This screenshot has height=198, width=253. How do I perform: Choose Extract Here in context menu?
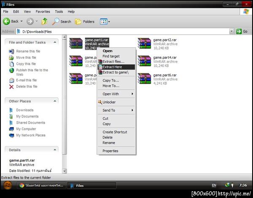pos(116,67)
